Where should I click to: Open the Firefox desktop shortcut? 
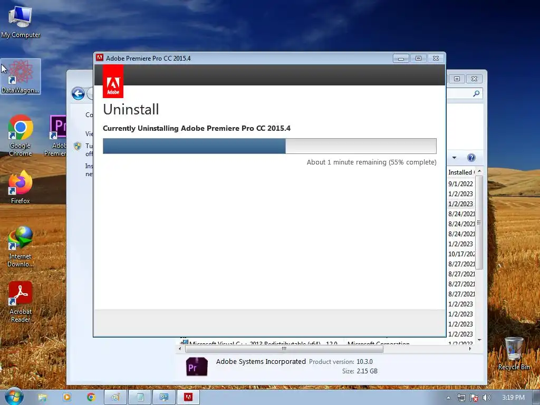21,187
